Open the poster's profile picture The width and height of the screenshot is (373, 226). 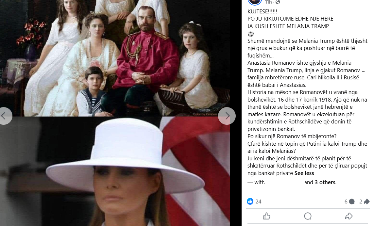click(x=255, y=2)
